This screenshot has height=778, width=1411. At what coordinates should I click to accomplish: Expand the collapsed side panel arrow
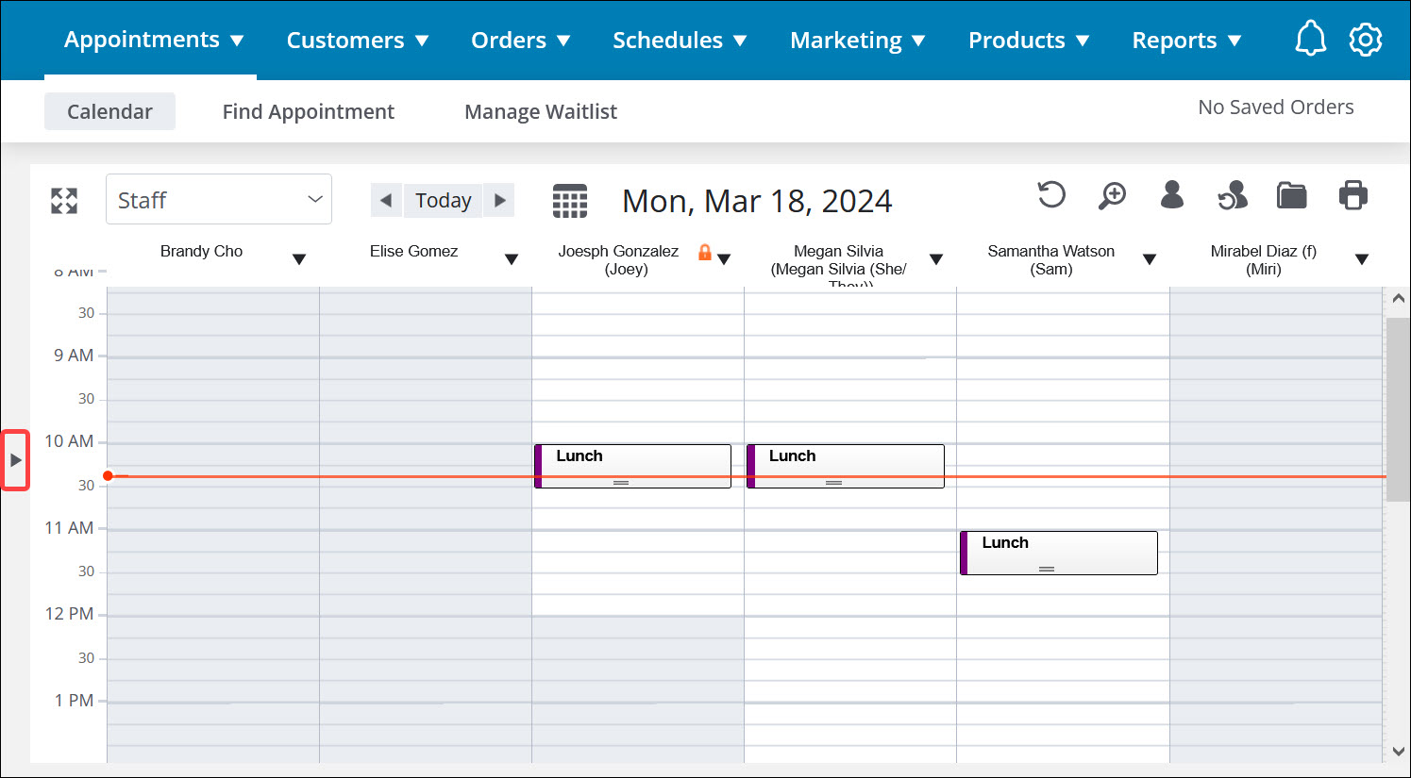[x=16, y=460]
